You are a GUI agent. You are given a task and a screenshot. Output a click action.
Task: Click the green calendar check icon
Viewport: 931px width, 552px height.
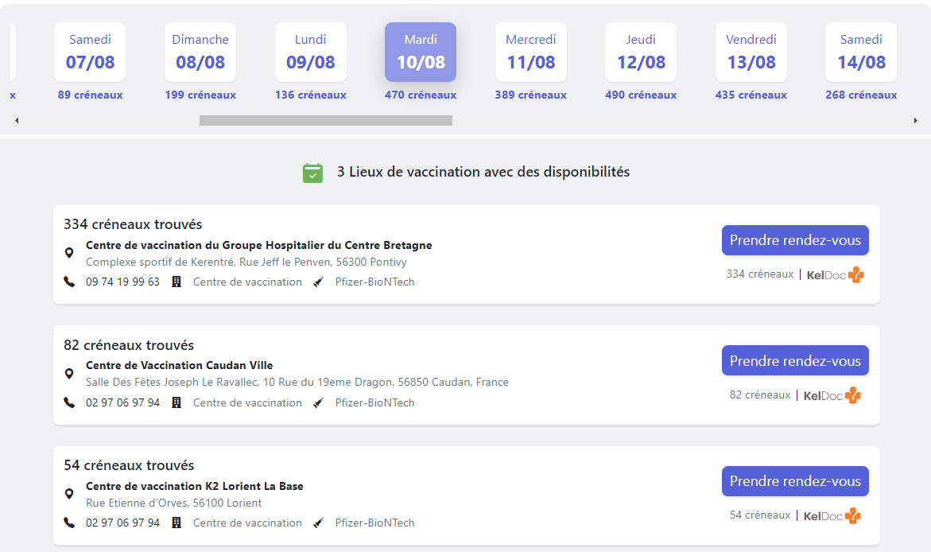pyautogui.click(x=313, y=173)
